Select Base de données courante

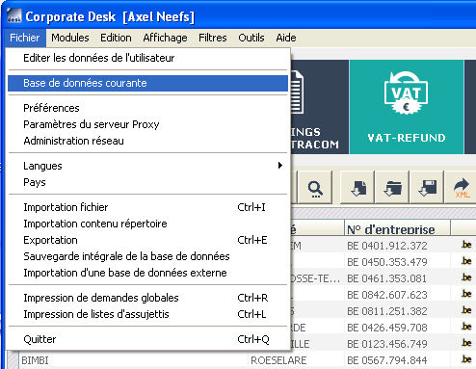tap(148, 83)
